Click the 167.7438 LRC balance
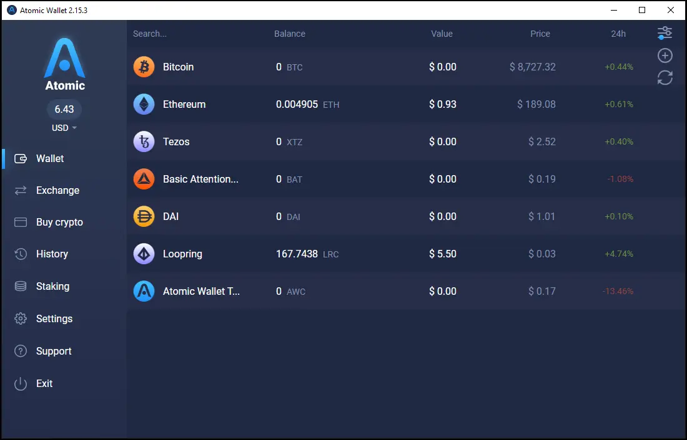 tap(307, 254)
